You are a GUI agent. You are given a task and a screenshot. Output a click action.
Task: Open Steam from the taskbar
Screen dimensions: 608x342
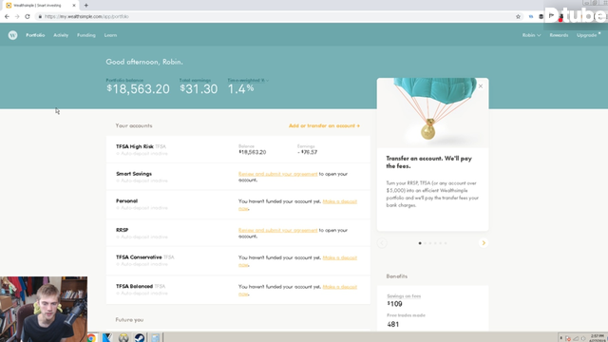tap(140, 337)
